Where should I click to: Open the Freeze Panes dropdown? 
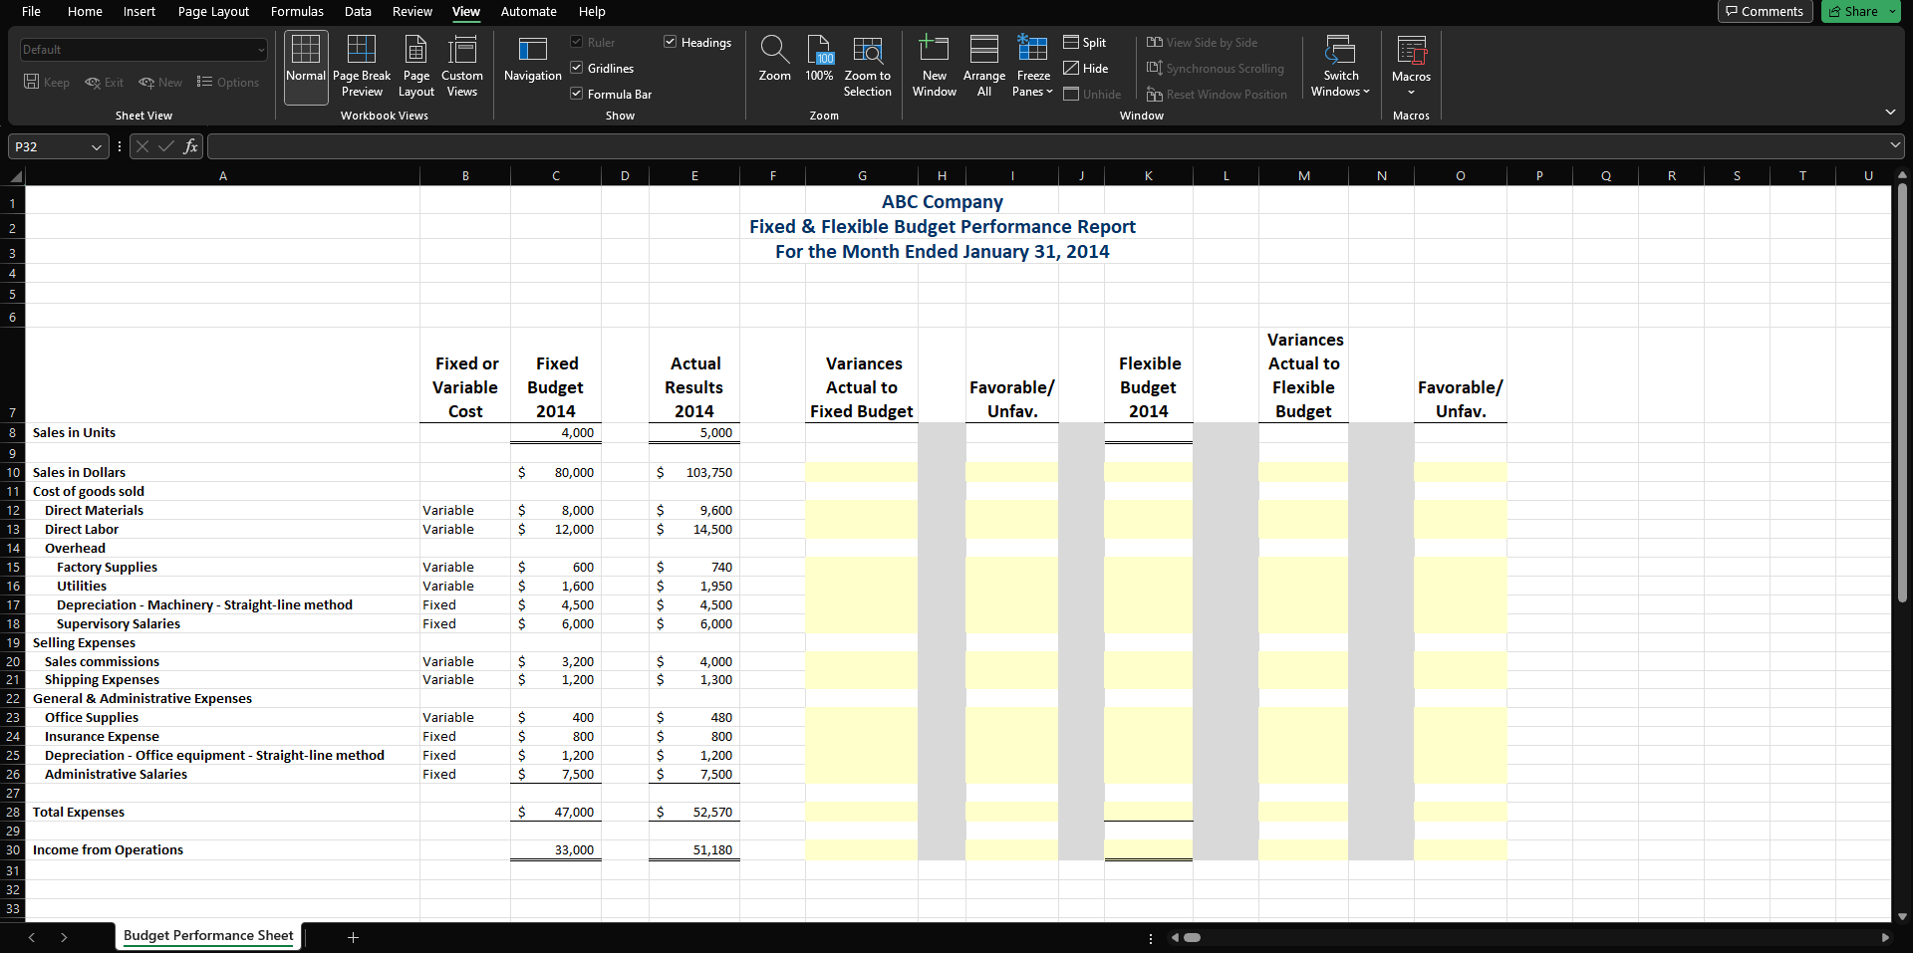(1032, 65)
